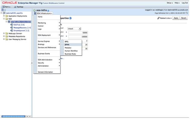Open the Farm dropdown menu

(6, 7)
